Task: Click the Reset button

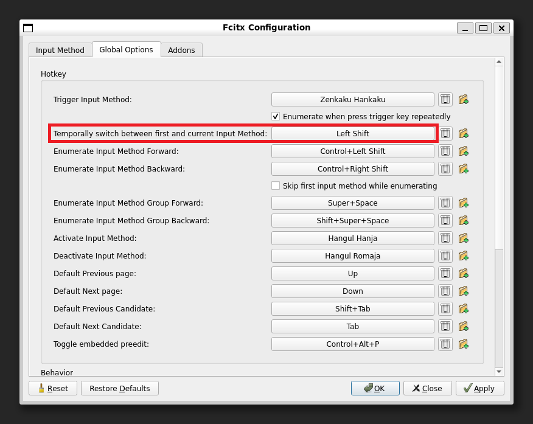Action: [x=53, y=388]
